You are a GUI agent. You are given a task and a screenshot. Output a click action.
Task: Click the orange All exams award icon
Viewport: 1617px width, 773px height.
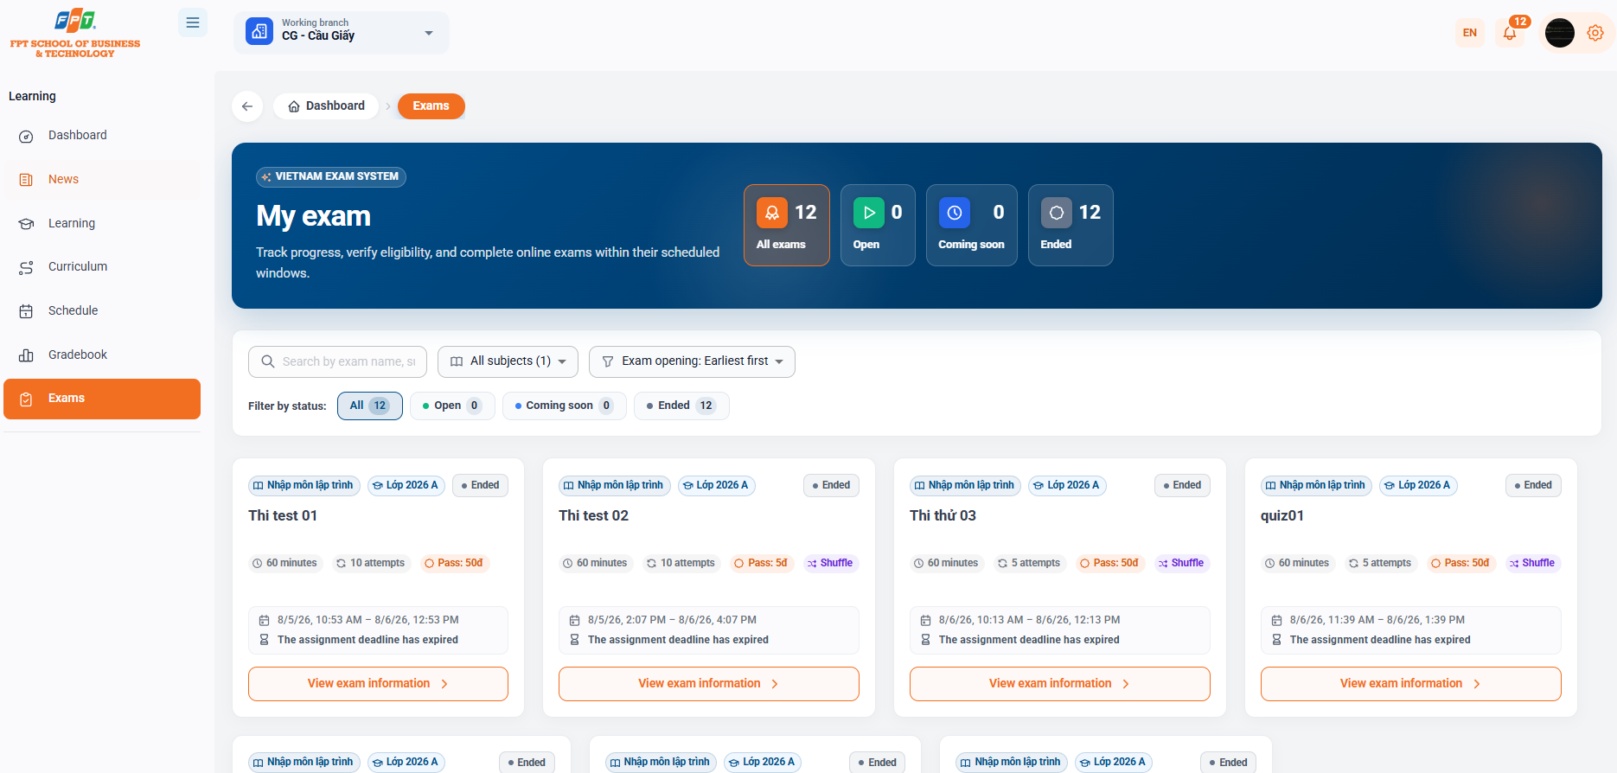point(772,213)
